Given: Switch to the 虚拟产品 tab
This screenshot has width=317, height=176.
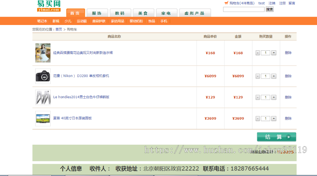Looking at the screenshot, I should 195,13.
